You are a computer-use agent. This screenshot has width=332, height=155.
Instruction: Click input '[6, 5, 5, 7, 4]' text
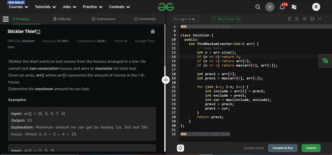[x=52, y=114]
